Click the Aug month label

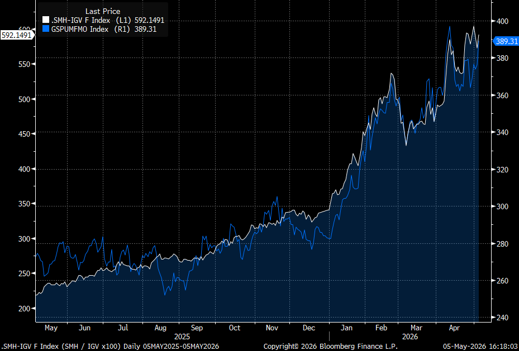pos(160,328)
